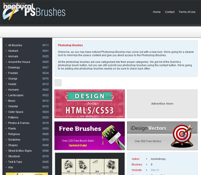The width and height of the screenshot is (201, 175).
Task: Browse Around the House brushes
Action: [19, 62]
